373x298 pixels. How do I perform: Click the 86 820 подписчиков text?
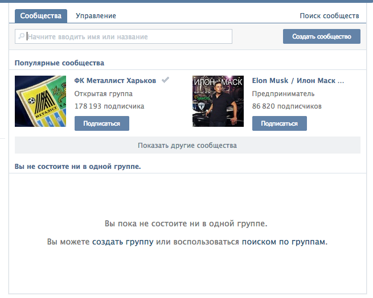coord(287,106)
